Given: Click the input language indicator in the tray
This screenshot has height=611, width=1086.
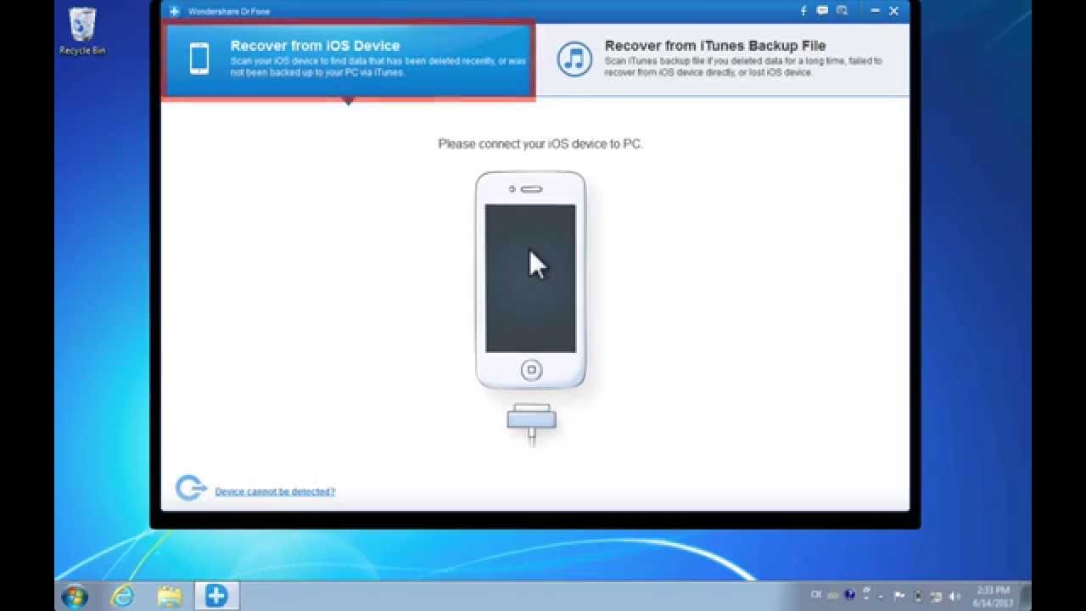Looking at the screenshot, I should coord(816,595).
